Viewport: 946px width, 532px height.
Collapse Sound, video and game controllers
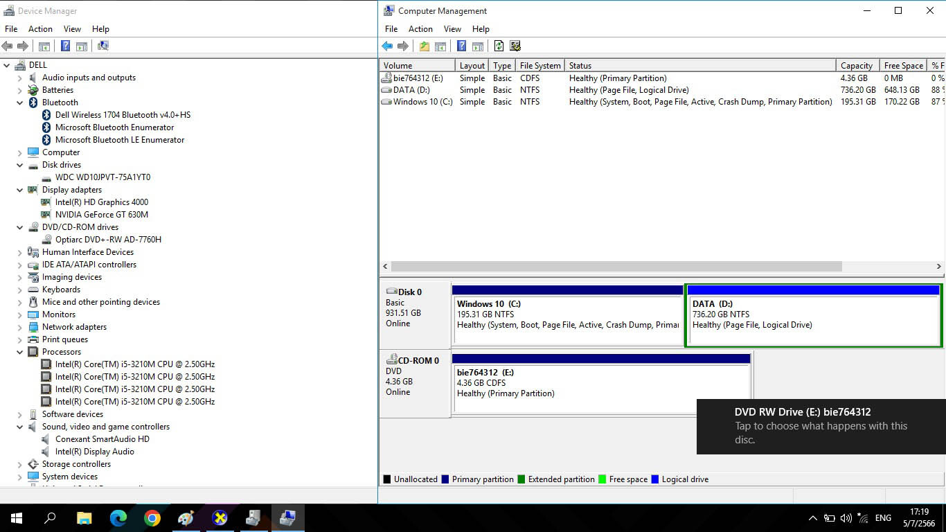[20, 427]
